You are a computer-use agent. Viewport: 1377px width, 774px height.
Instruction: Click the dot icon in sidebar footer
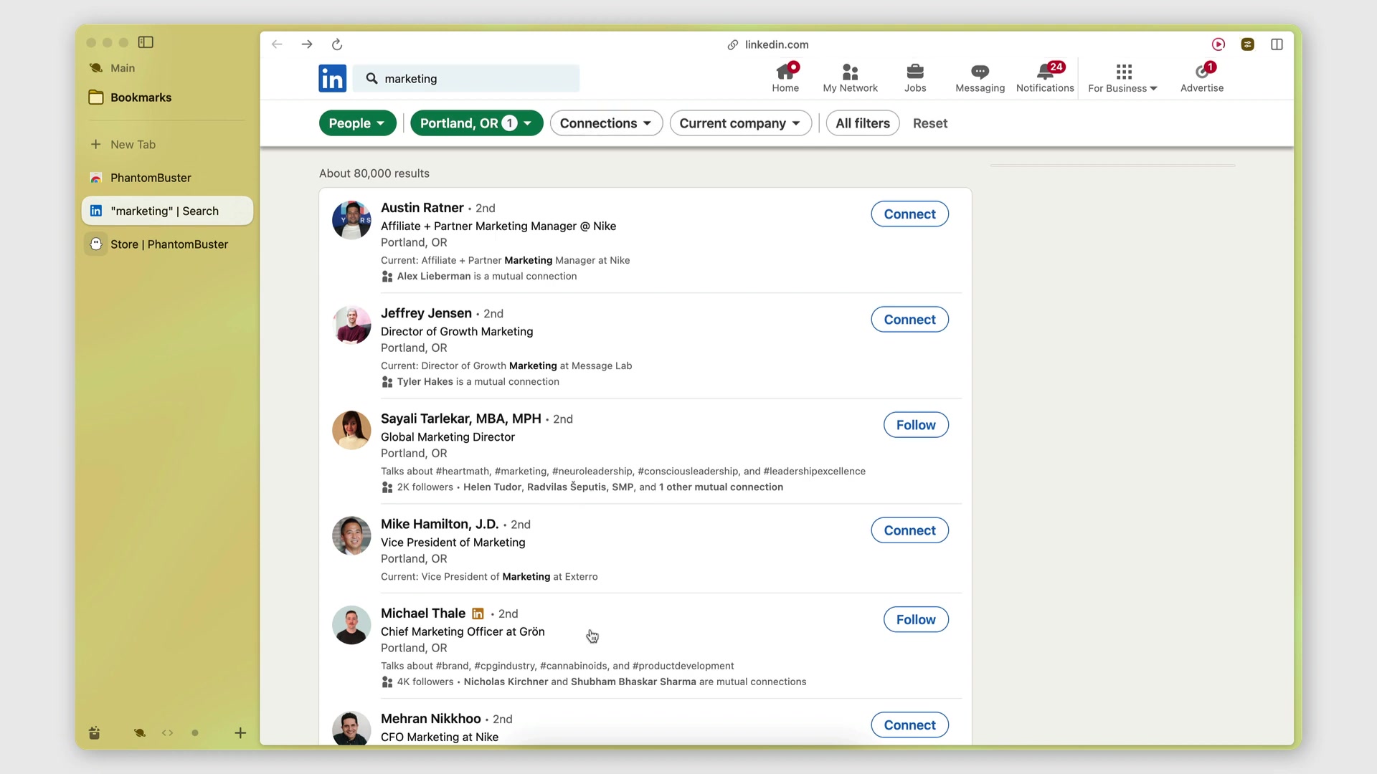click(195, 732)
